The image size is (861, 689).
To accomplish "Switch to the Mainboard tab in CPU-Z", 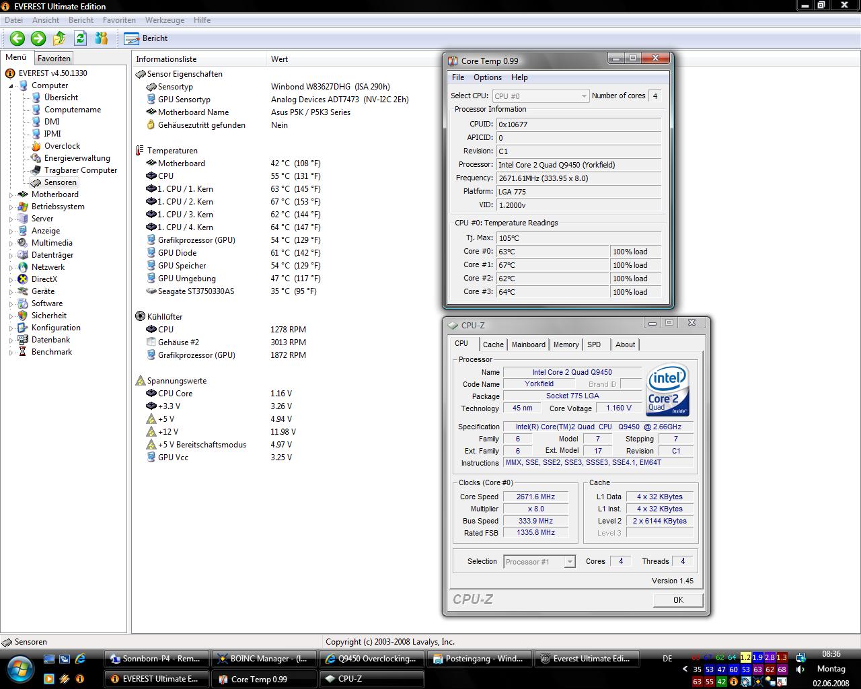I will [529, 344].
